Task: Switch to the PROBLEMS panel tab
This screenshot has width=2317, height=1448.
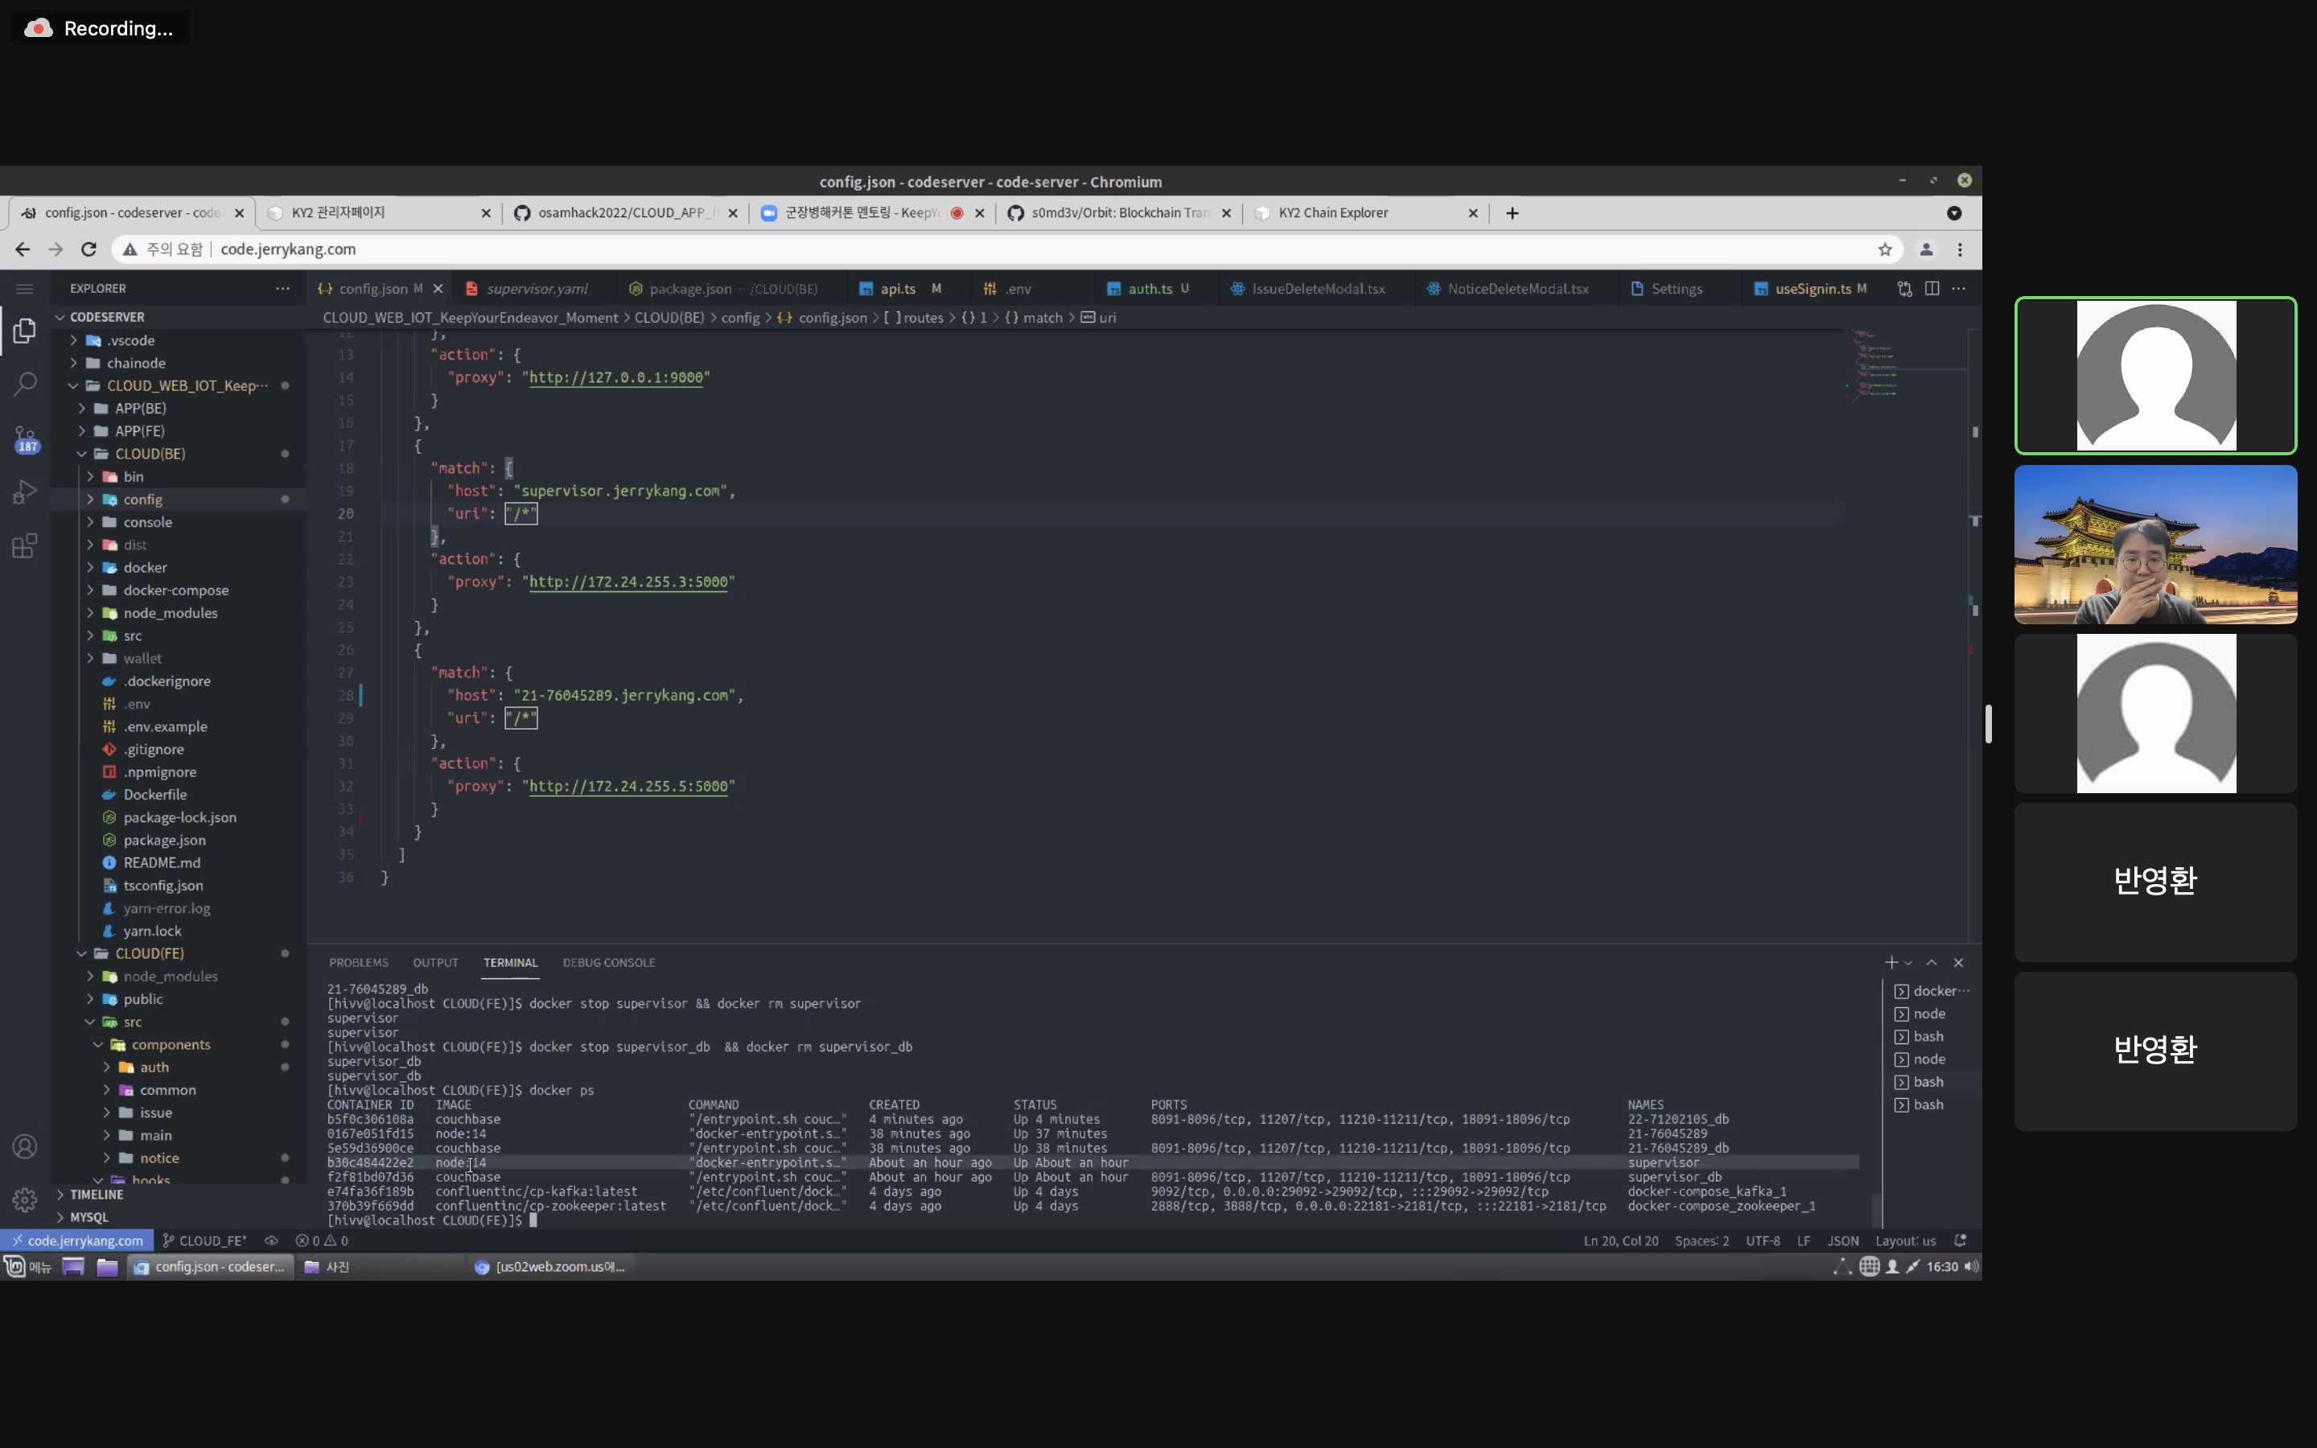Action: click(x=358, y=962)
